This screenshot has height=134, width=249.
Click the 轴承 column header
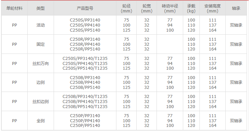(x=236, y=8)
